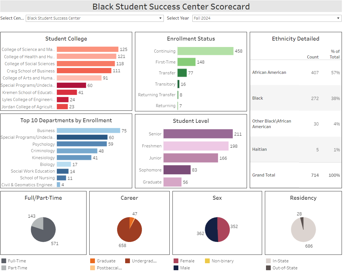Image resolution: width=343 pixels, height=273 pixels.
Task: Select the Graduate legend swatch
Action: coord(92,261)
